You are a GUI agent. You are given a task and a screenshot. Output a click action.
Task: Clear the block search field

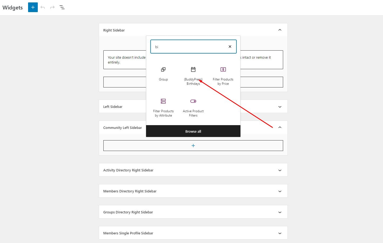click(x=230, y=47)
